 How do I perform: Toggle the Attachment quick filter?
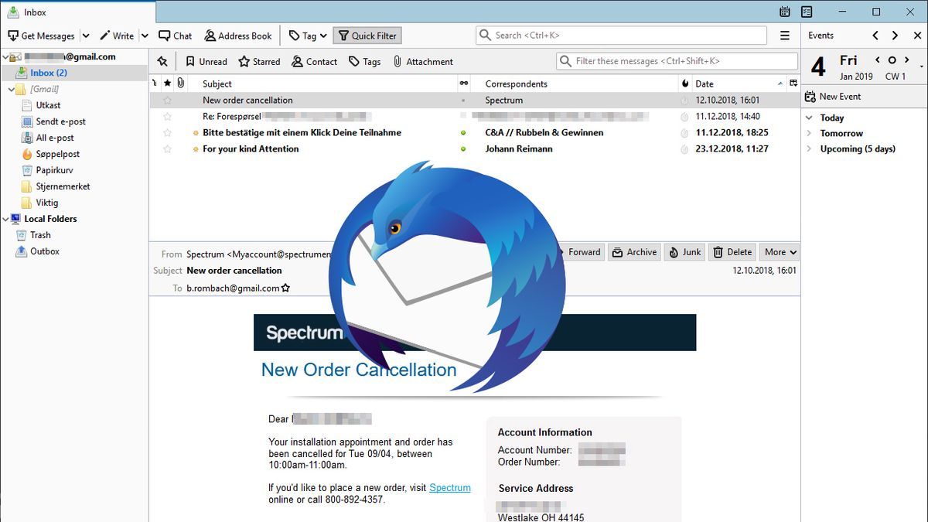(423, 61)
